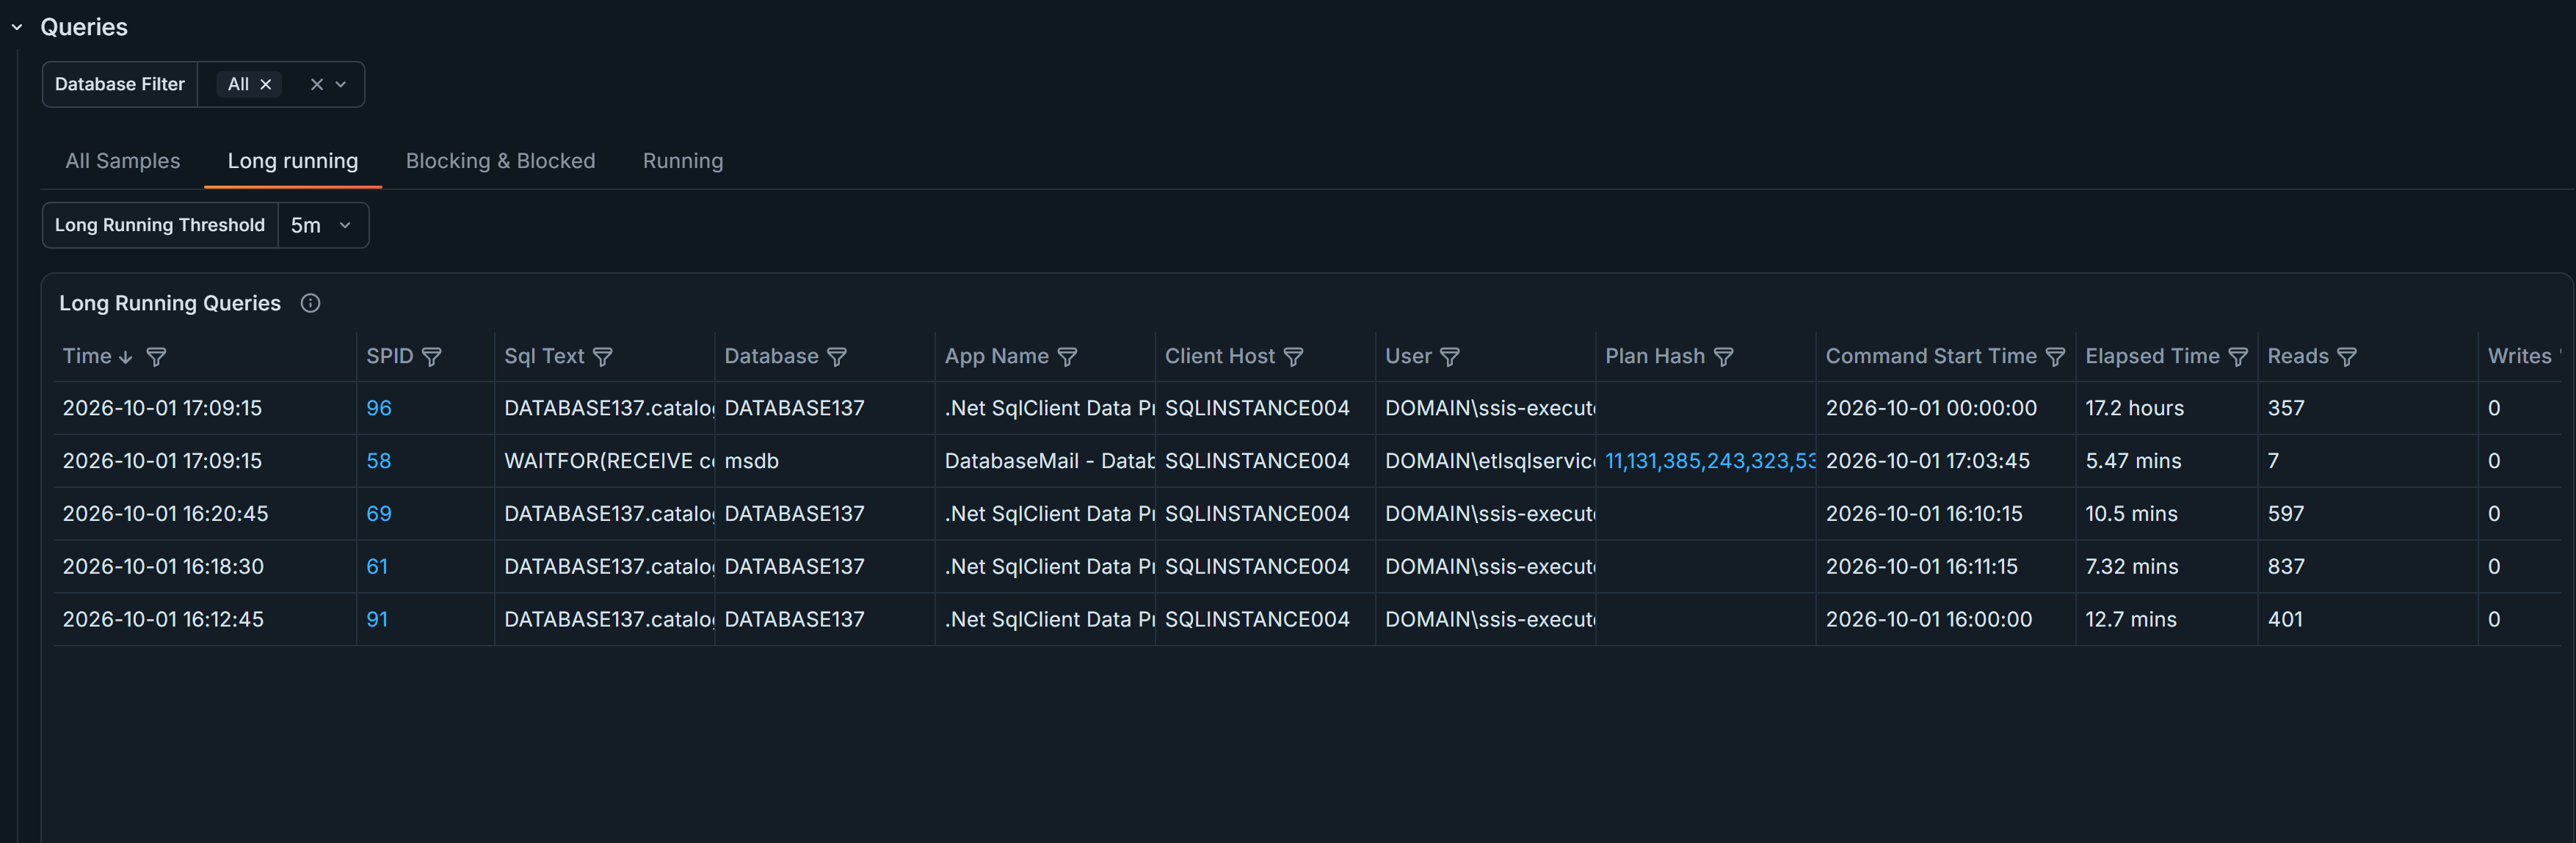Filter the App Name column
Image resolution: width=2576 pixels, height=843 pixels.
point(1067,358)
